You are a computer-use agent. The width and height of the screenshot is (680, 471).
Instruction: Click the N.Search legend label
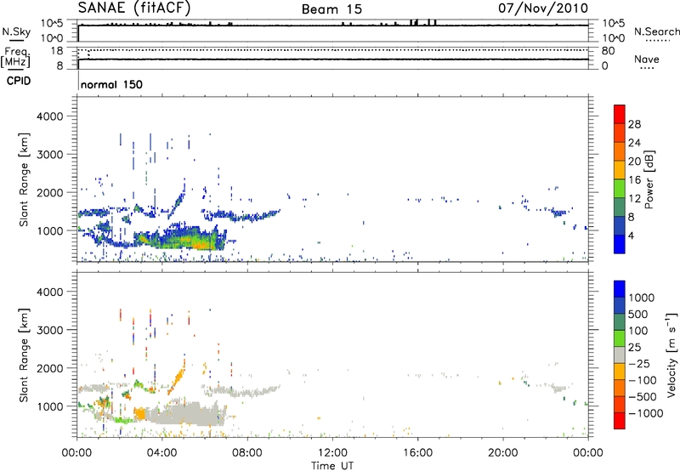(x=656, y=31)
